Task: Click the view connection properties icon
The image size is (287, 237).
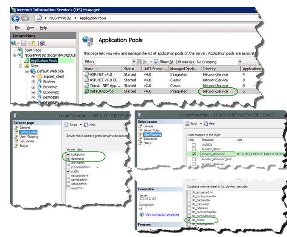Action: (142, 214)
